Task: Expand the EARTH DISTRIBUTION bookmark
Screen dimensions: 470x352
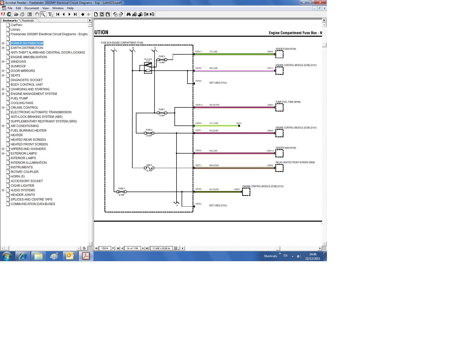Action: (3, 48)
